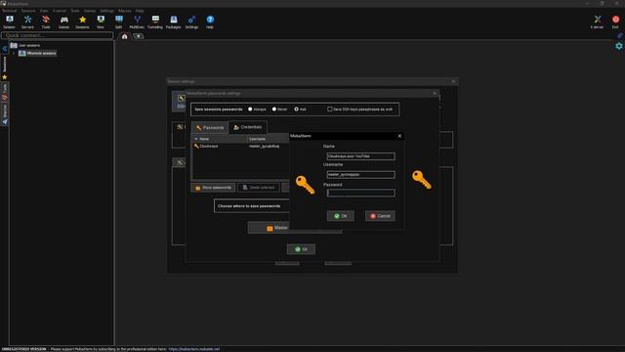Open the Tunneling toolbar icon
This screenshot has height=352, width=625.
[x=155, y=22]
